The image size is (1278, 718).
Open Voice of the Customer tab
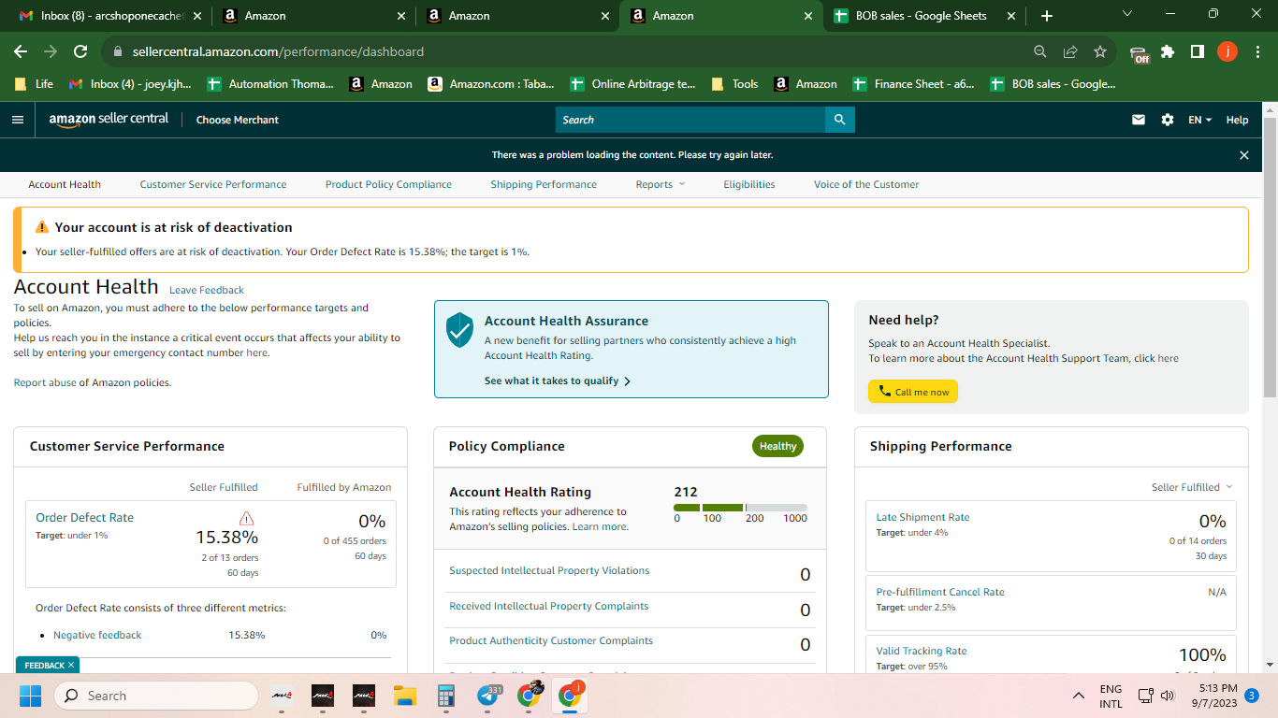coord(866,184)
